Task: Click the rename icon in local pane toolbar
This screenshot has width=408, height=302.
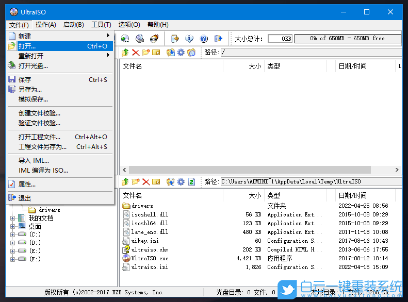Action: point(156,182)
